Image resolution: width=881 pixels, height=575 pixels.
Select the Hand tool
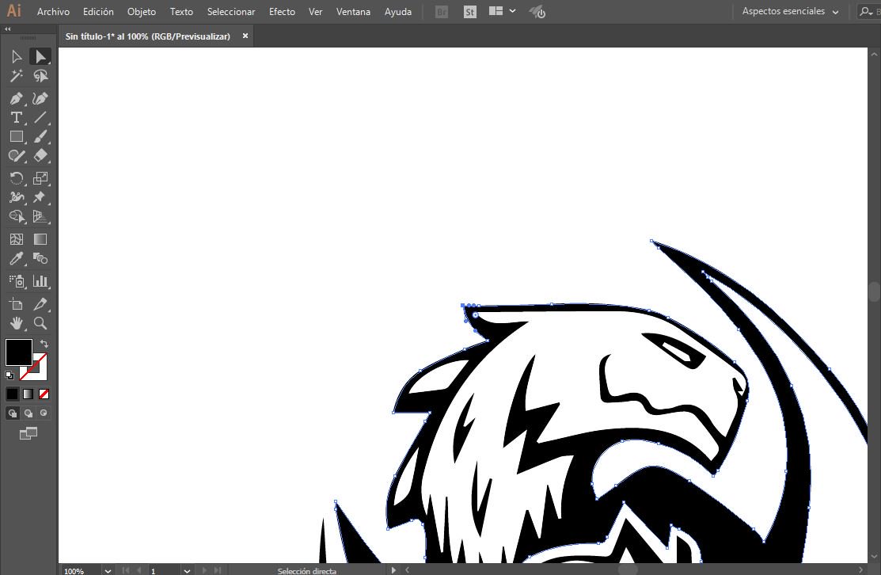pyautogui.click(x=16, y=323)
